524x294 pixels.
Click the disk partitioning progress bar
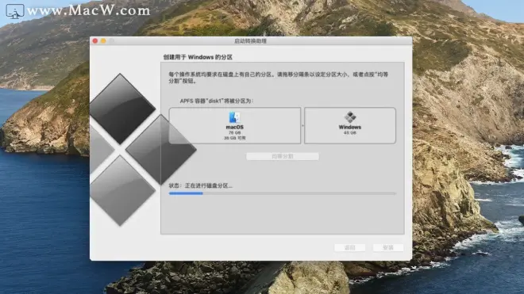283,193
